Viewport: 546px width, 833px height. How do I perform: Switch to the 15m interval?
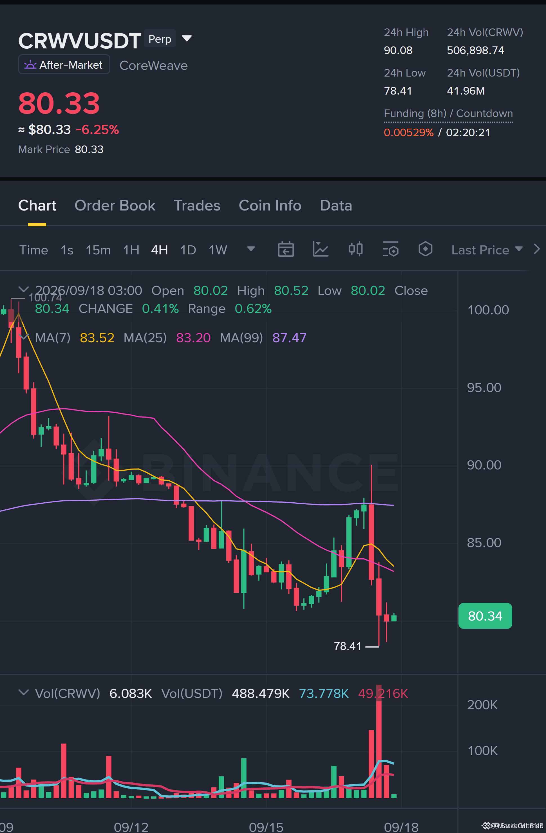click(98, 250)
